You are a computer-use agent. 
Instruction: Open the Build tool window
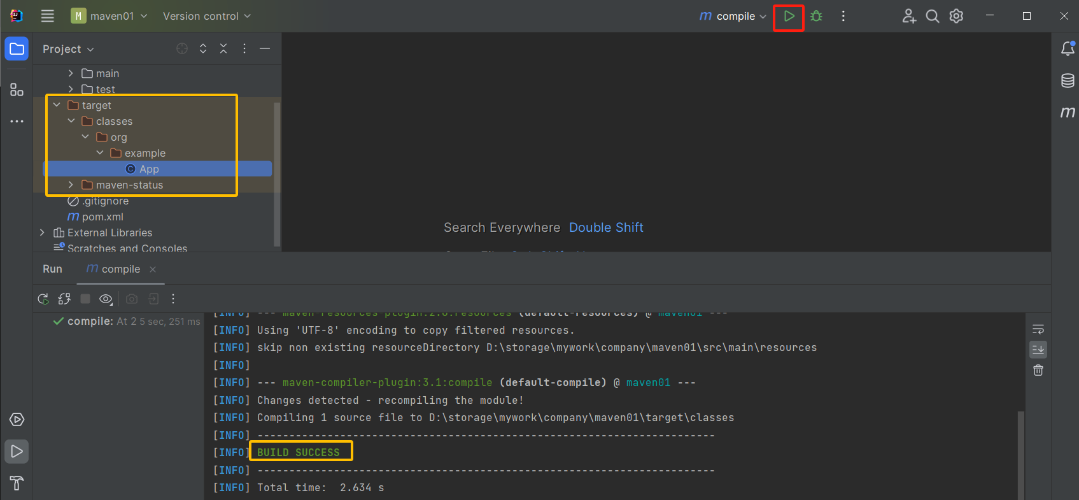(17, 483)
